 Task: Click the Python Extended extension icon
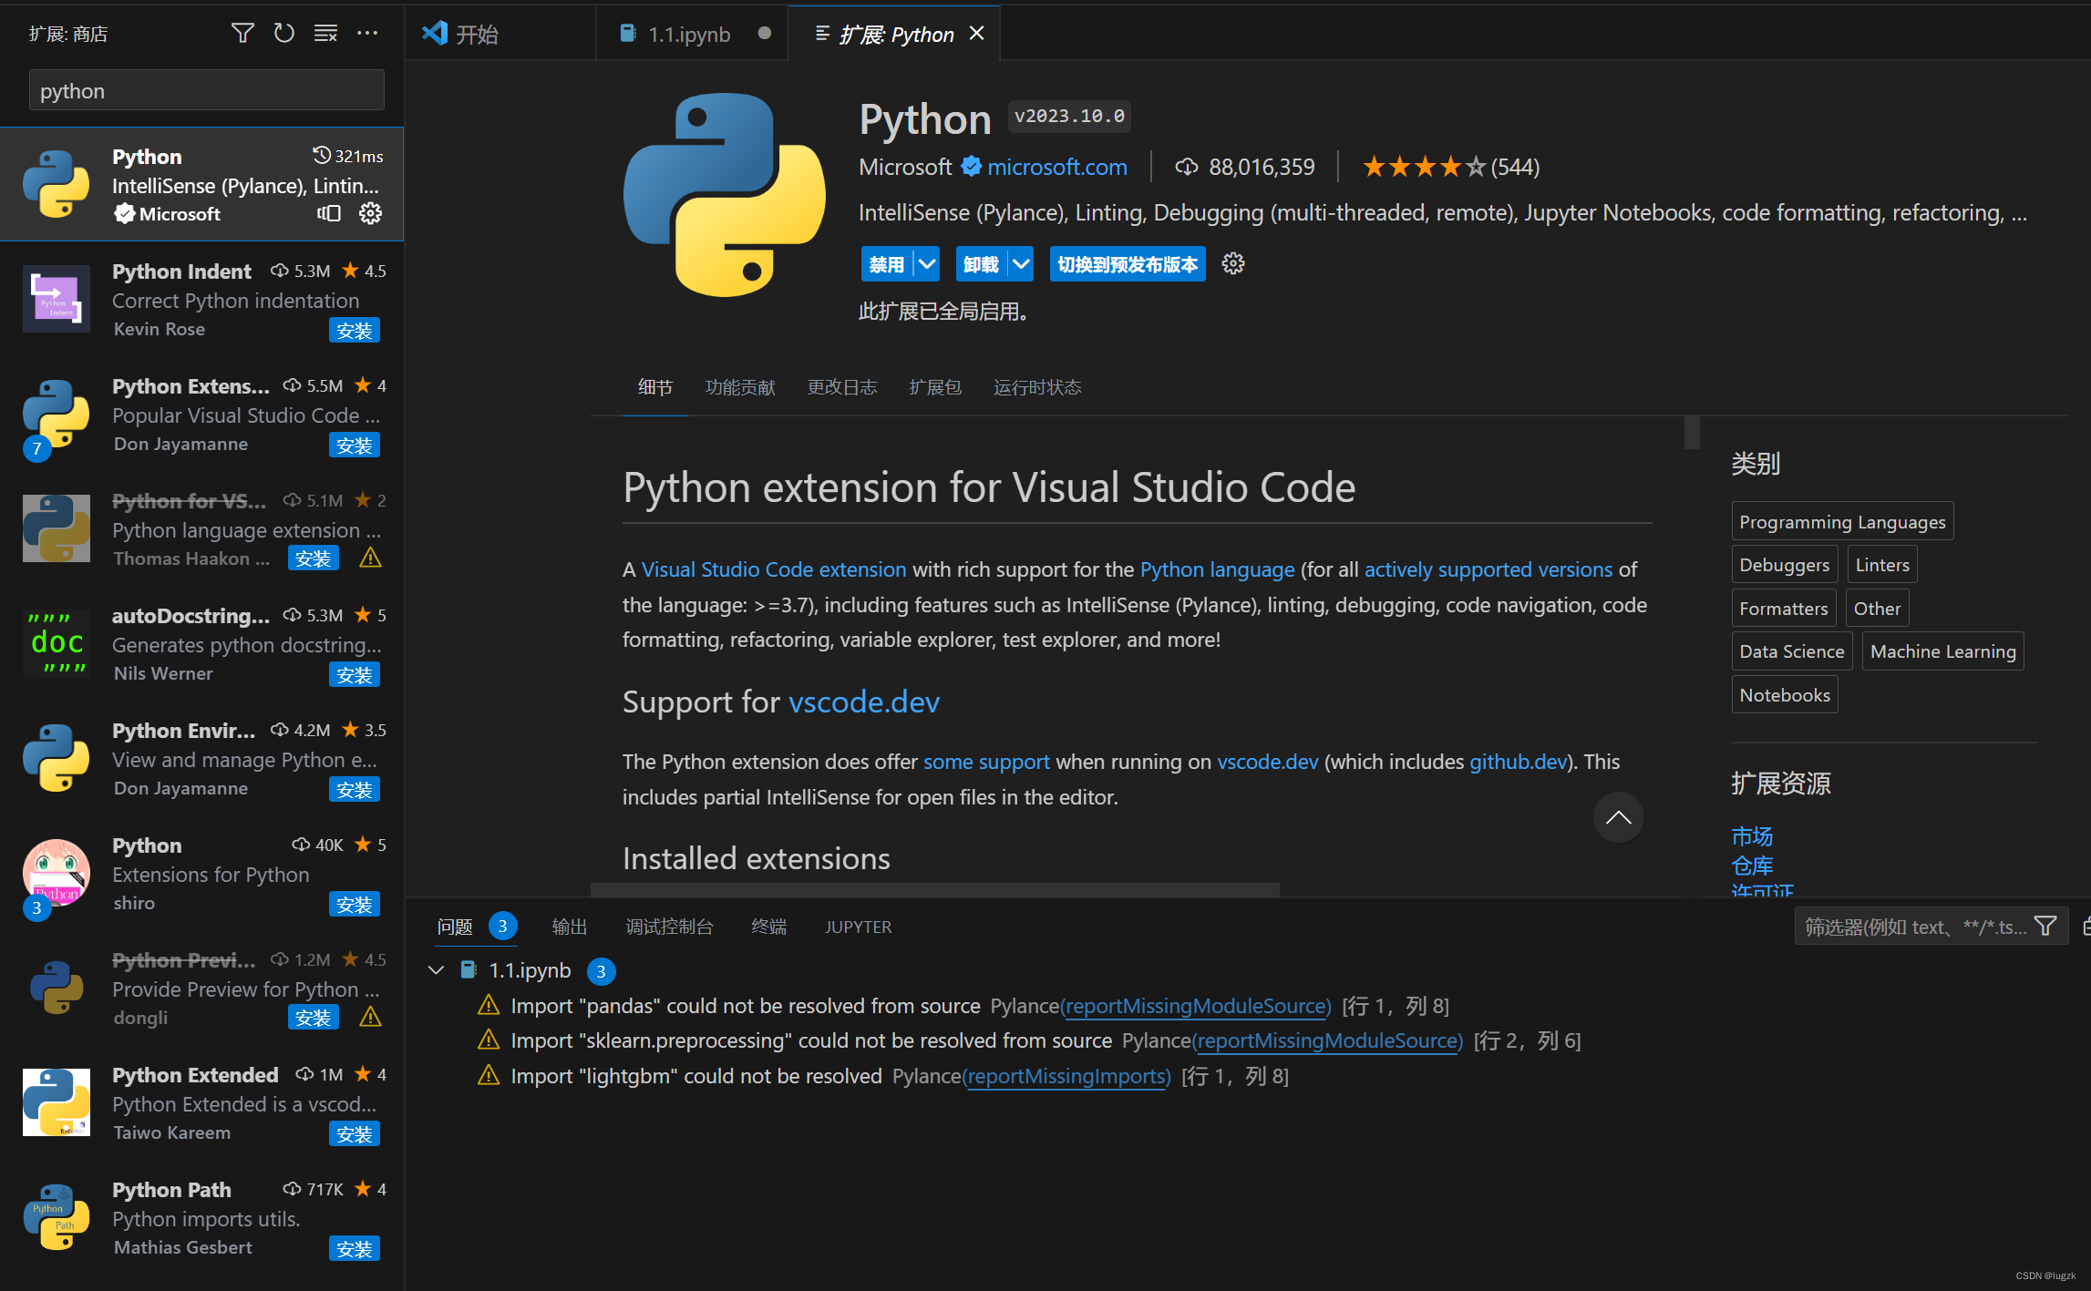pos(57,1102)
